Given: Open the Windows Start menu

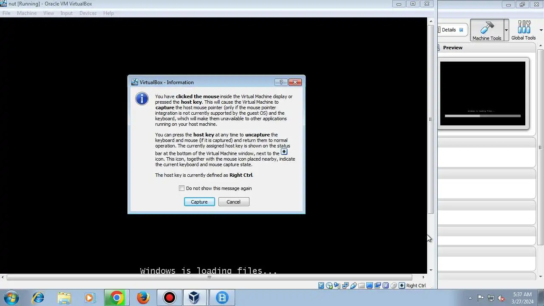Looking at the screenshot, I should pyautogui.click(x=11, y=297).
